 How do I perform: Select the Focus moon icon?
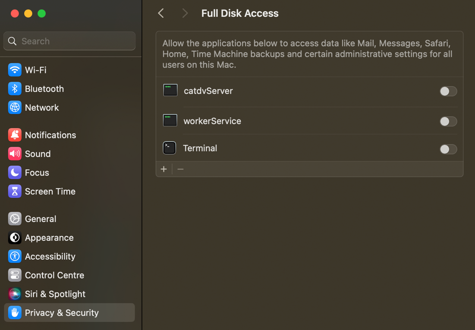pyautogui.click(x=15, y=173)
